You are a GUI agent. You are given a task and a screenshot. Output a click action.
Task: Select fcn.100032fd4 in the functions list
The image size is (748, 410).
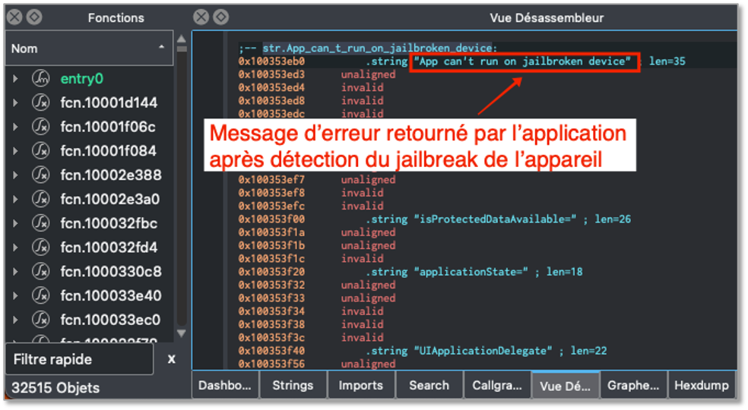click(x=109, y=247)
